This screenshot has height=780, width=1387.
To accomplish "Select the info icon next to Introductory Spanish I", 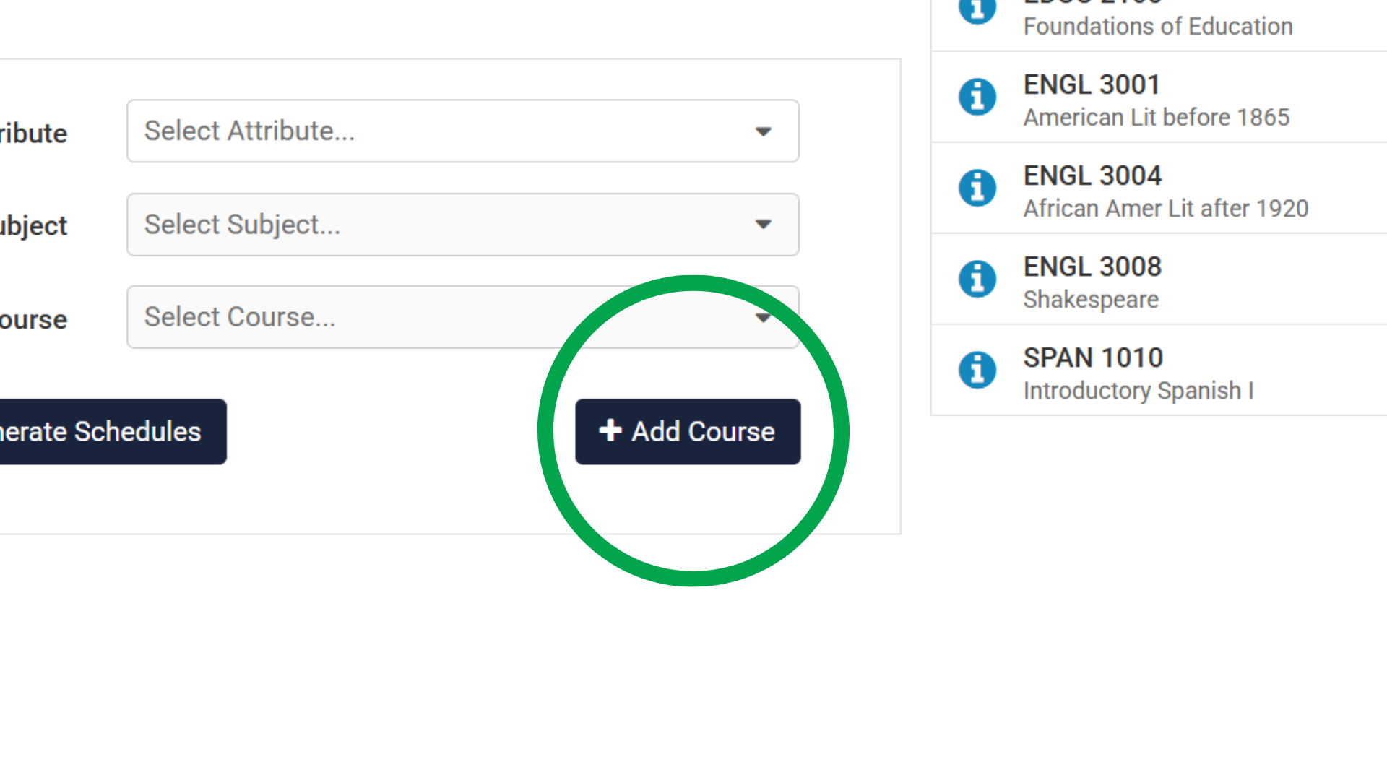I will (977, 369).
